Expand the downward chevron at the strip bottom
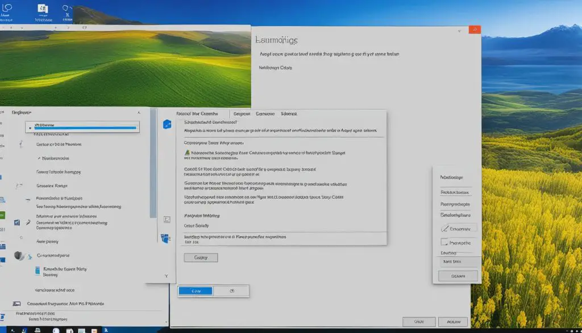The width and height of the screenshot is (582, 333). coord(167,276)
